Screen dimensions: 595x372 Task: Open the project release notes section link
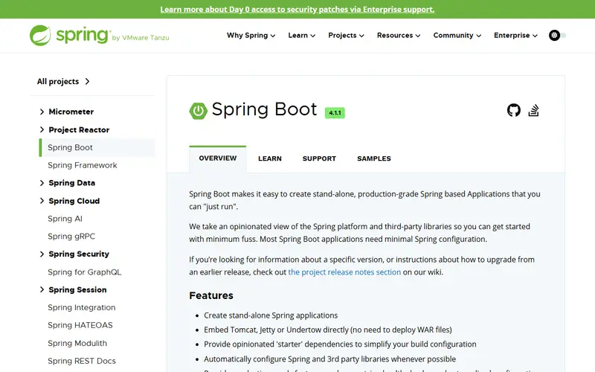tap(344, 272)
